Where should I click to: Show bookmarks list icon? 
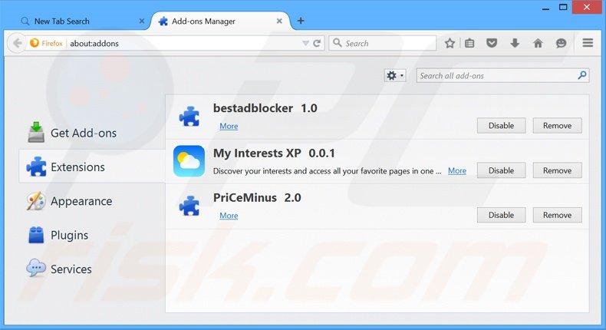(x=469, y=43)
